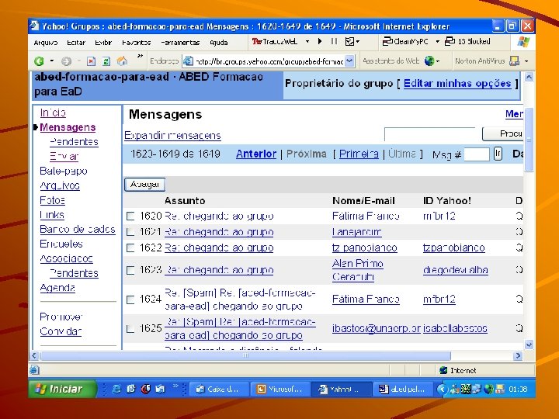This screenshot has height=419, width=559.
Task: Click the IE Back arrow button
Action: click(39, 61)
